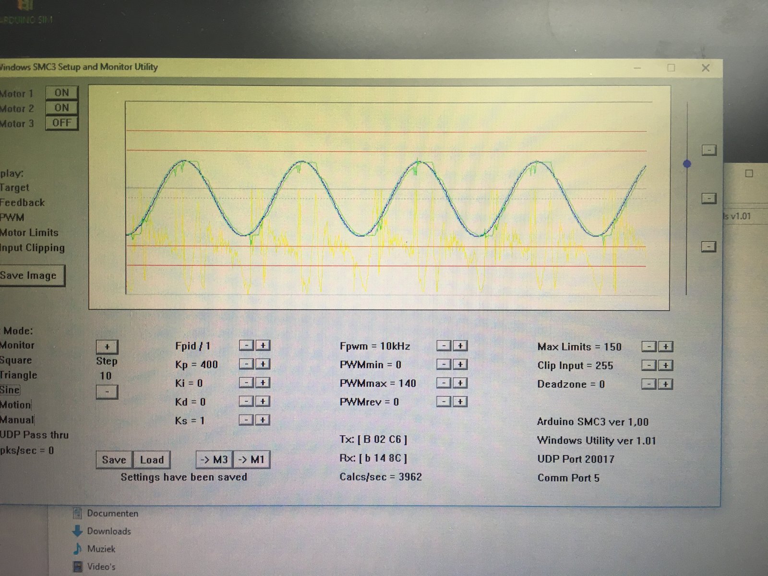768x576 pixels.
Task: Increase Kp with plus button
Action: pyautogui.click(x=263, y=364)
